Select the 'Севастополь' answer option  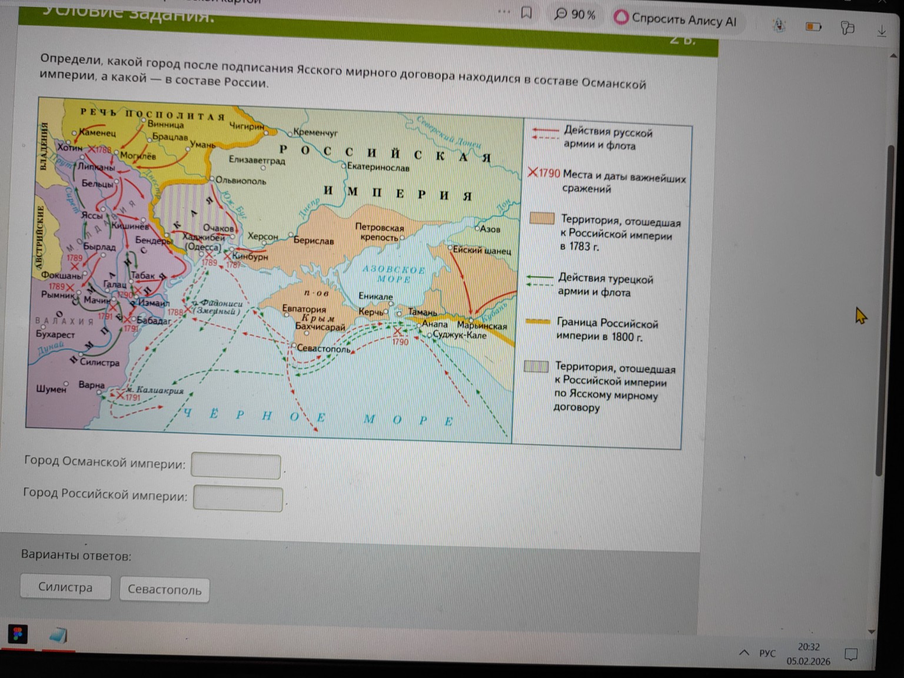pos(164,590)
